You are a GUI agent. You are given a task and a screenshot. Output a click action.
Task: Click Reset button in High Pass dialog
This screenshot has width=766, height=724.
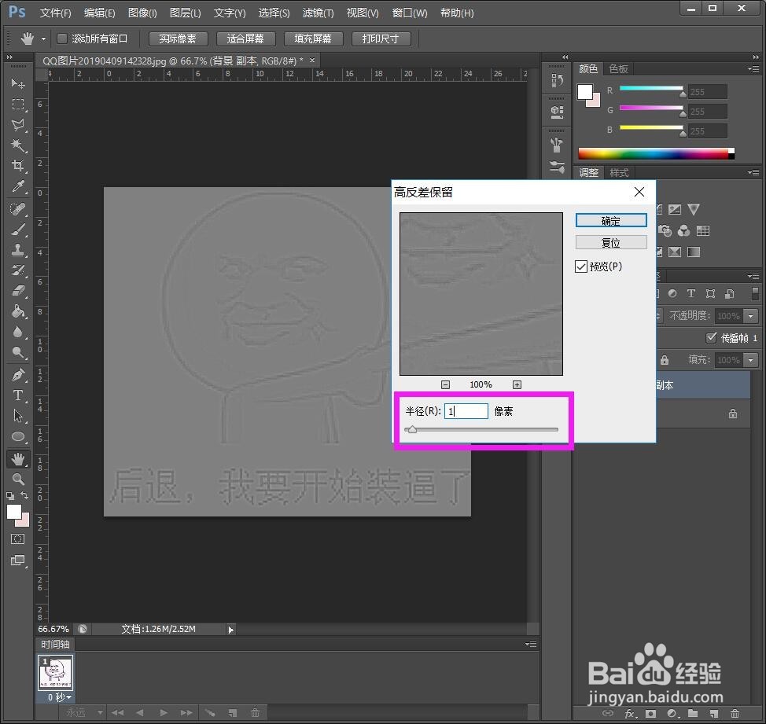(x=611, y=243)
